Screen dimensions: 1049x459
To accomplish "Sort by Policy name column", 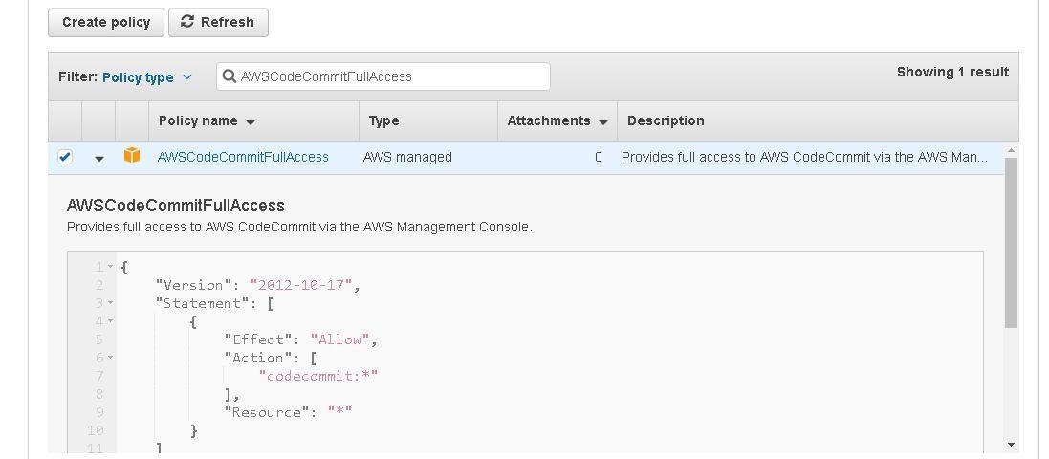I will [207, 121].
